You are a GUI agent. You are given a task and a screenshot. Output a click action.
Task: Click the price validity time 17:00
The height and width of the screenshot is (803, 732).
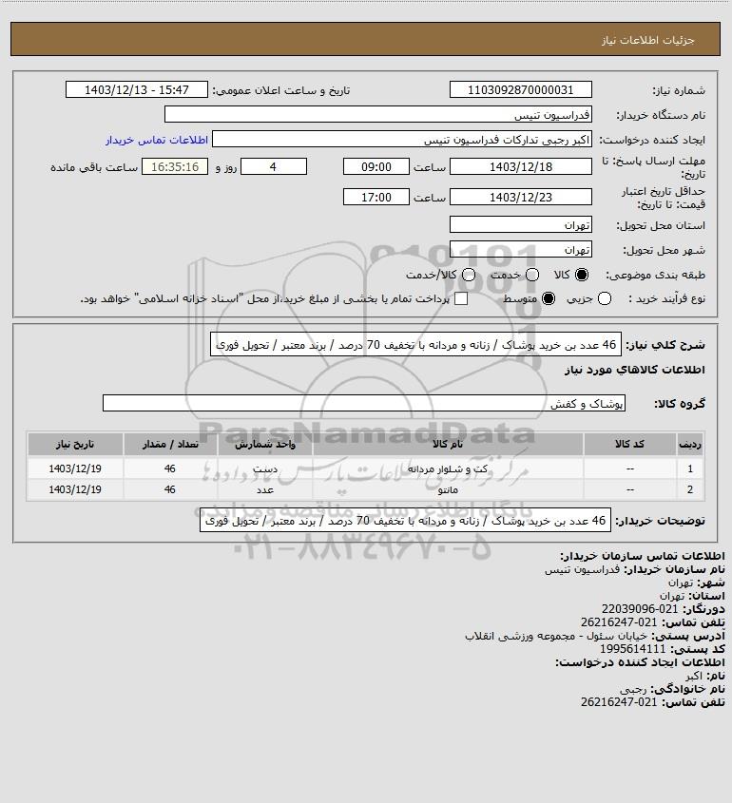(x=376, y=197)
